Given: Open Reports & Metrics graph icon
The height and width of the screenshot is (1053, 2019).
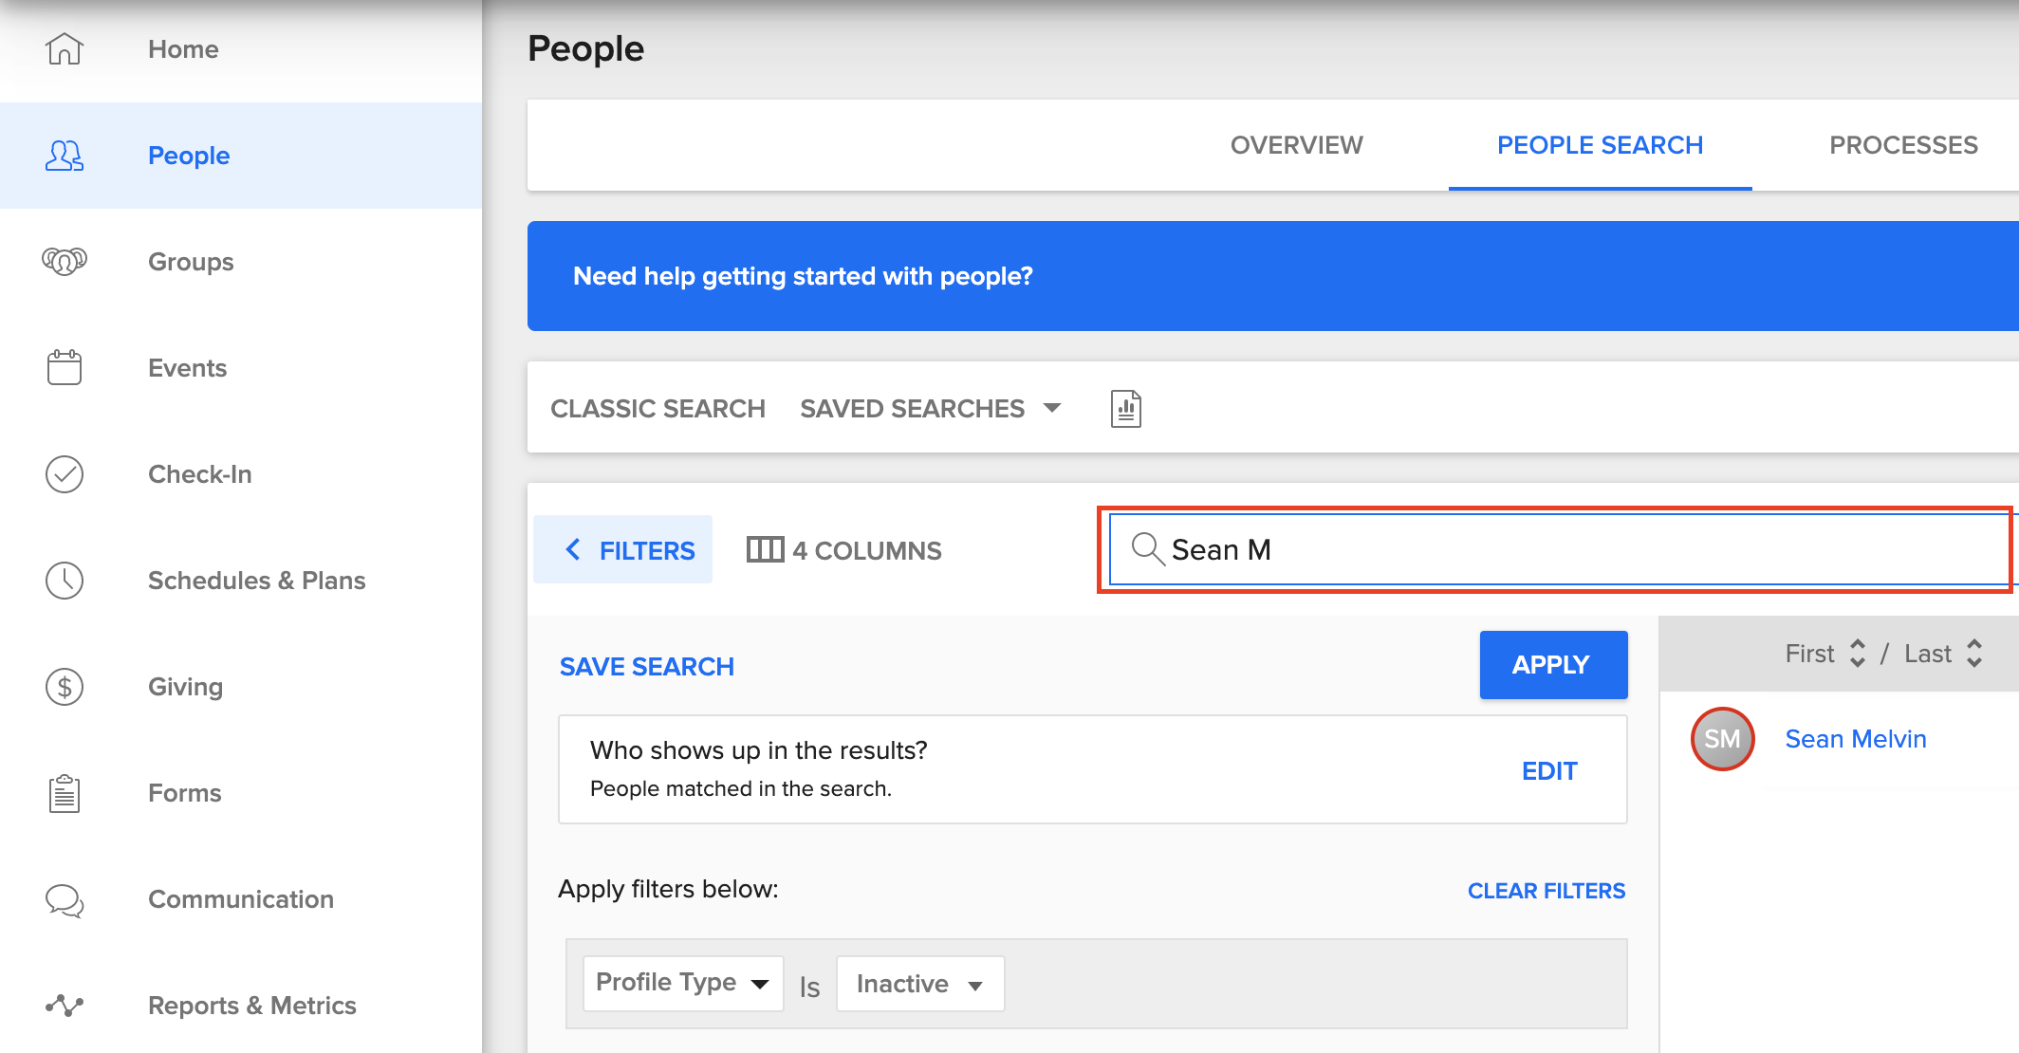Looking at the screenshot, I should coord(65,1005).
